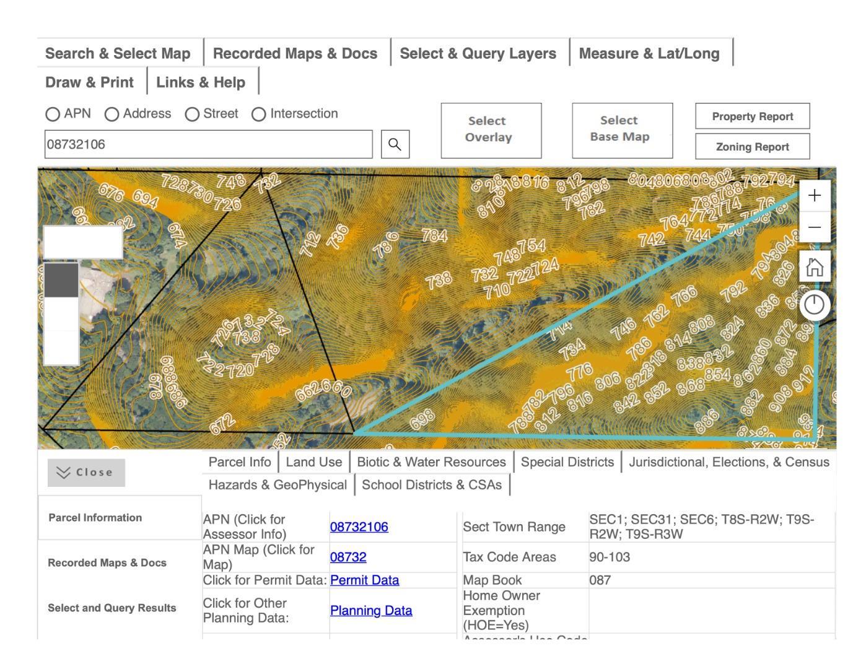
Task: Open the Select Overlay dropdown
Action: point(491,130)
